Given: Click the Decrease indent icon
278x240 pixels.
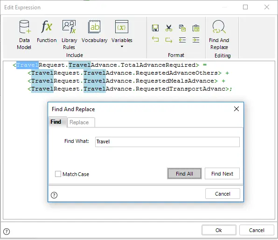Looking at the screenshot, I should pos(182,40).
